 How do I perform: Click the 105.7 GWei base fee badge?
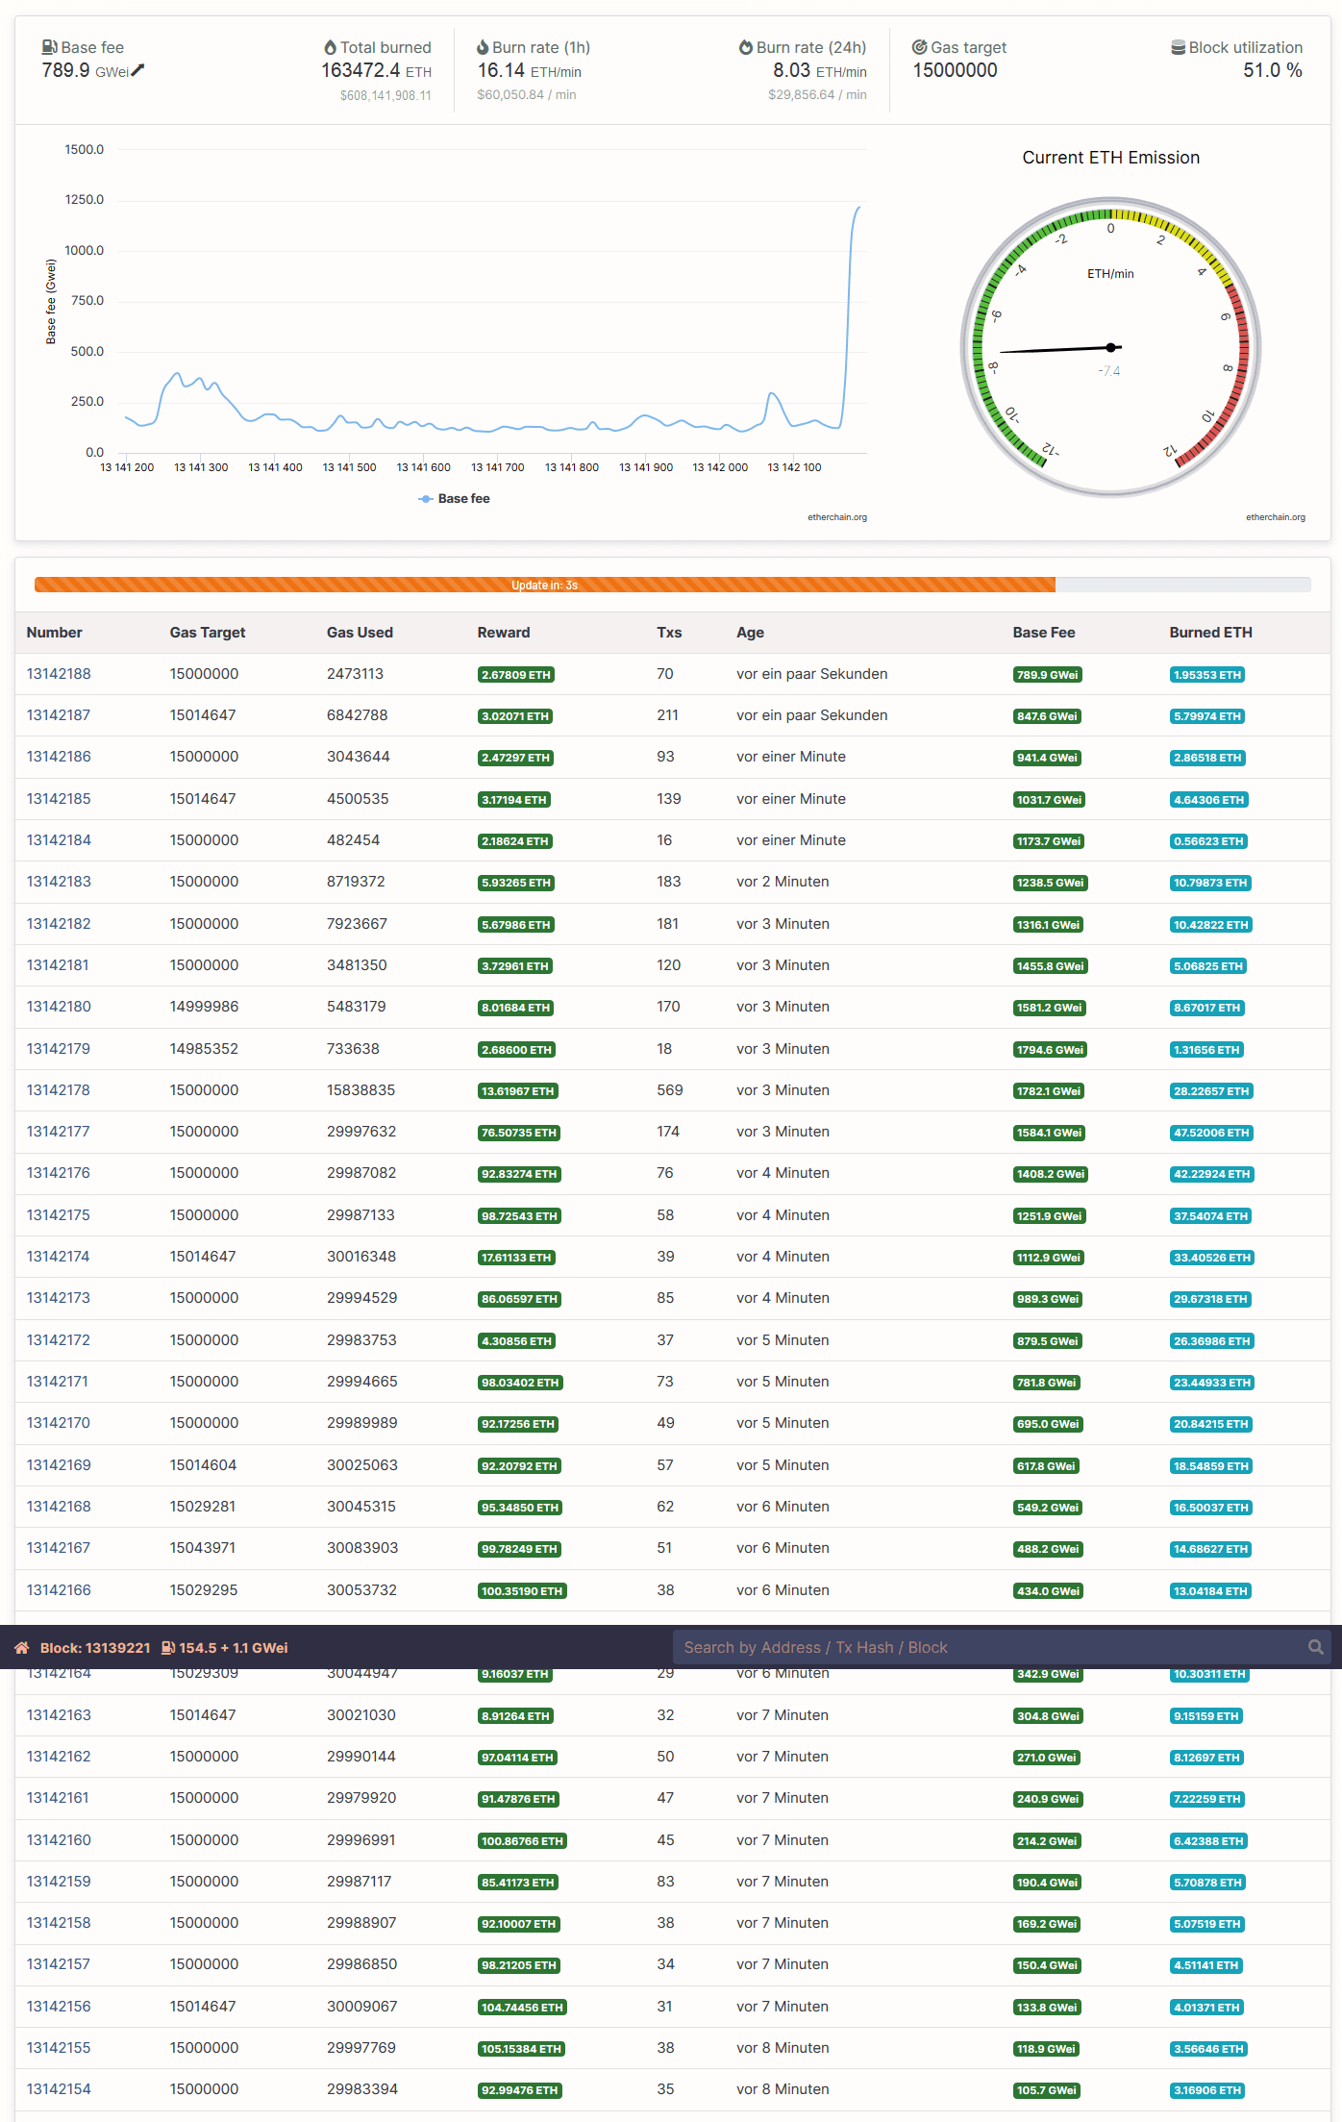1047,2090
